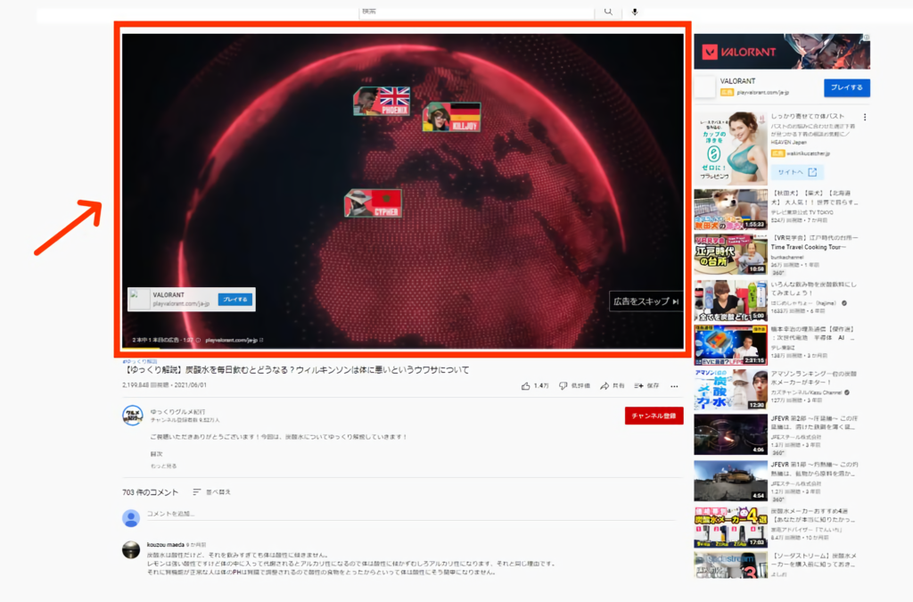Click the video title 【ゆっくり解説】炭酸水を毎日飲むと
The image size is (913, 602).
point(296,370)
